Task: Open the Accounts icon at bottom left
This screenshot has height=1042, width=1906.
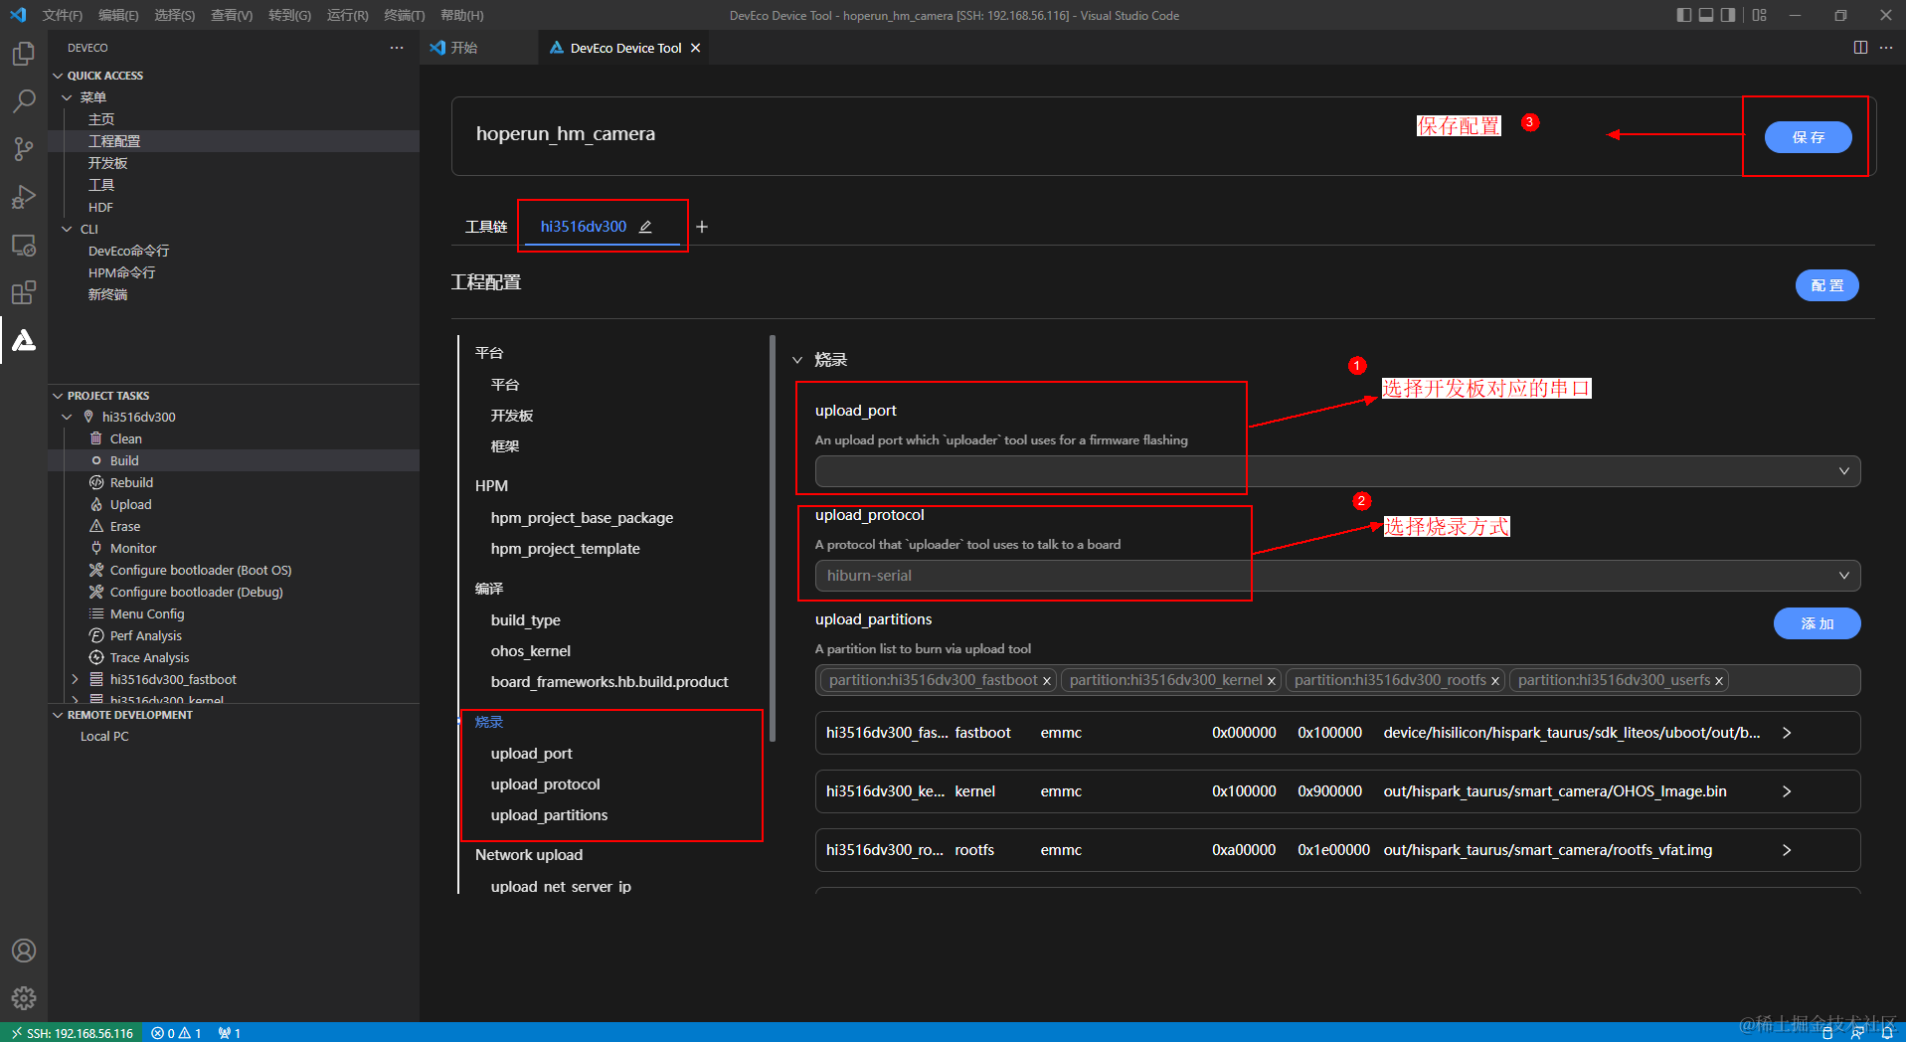Action: pos(23,951)
